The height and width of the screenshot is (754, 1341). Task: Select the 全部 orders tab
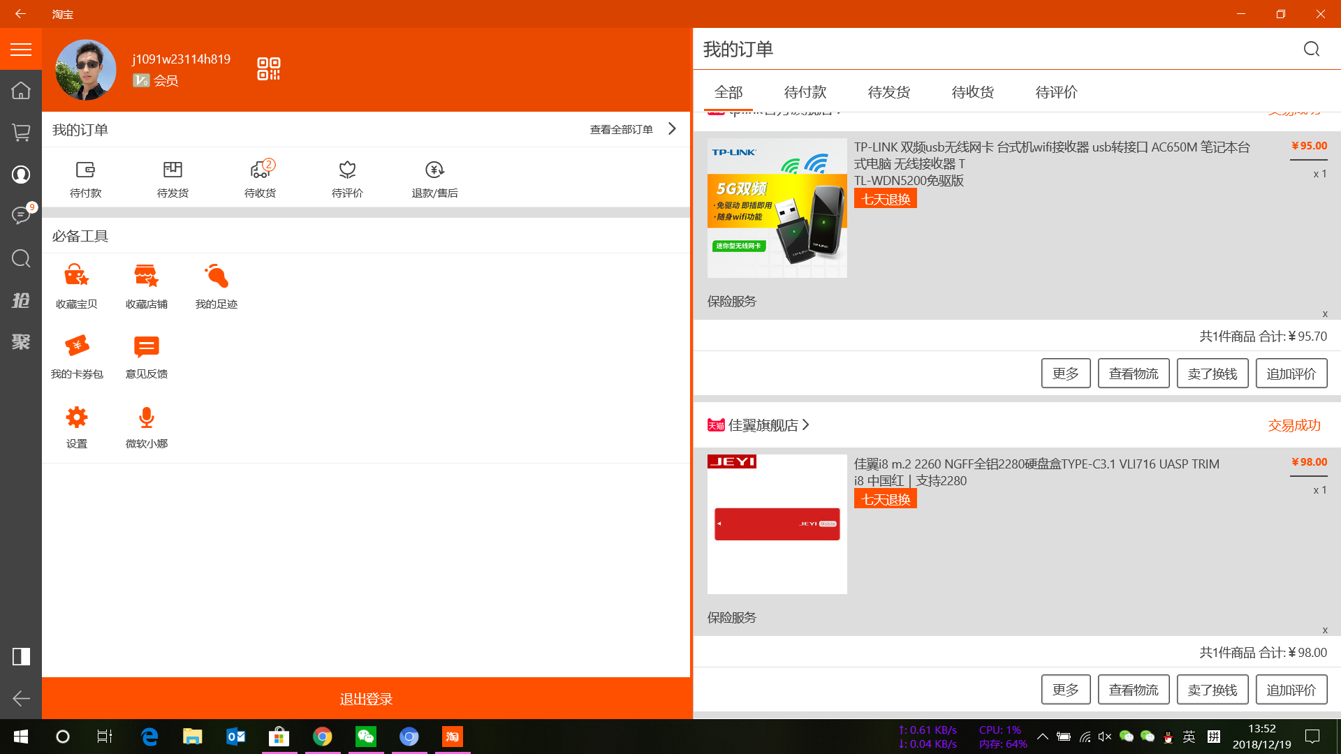[x=728, y=92]
